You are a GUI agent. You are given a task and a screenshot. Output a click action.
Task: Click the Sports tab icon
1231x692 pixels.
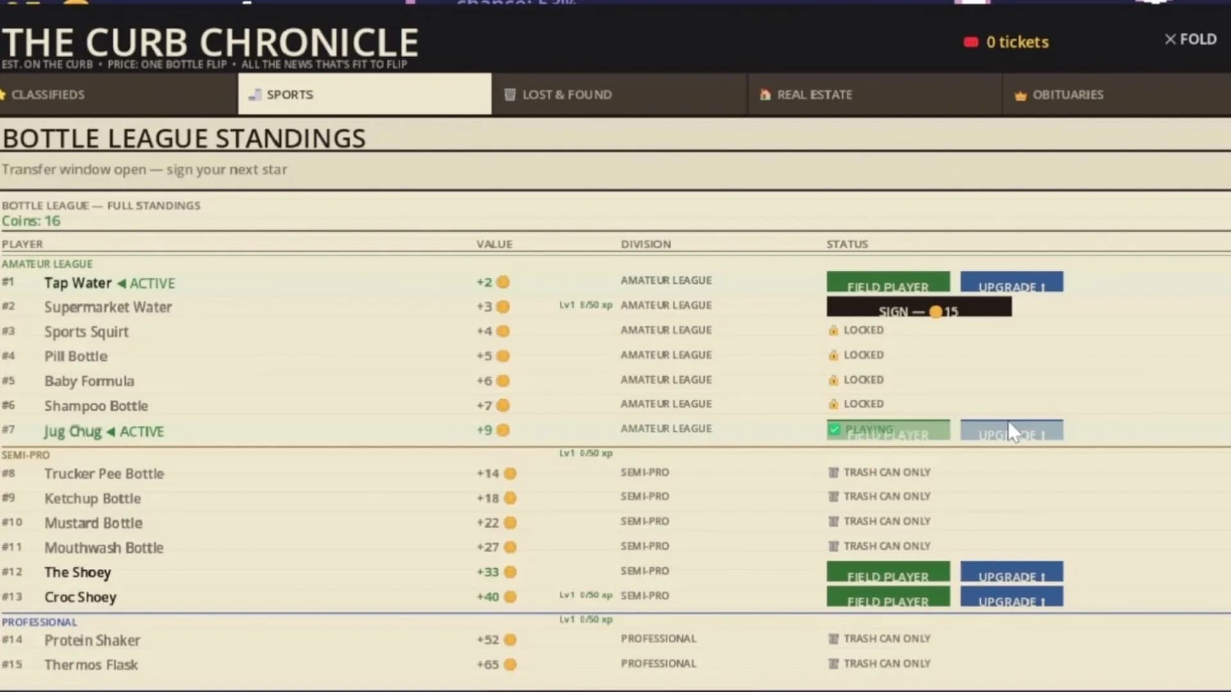(x=255, y=95)
